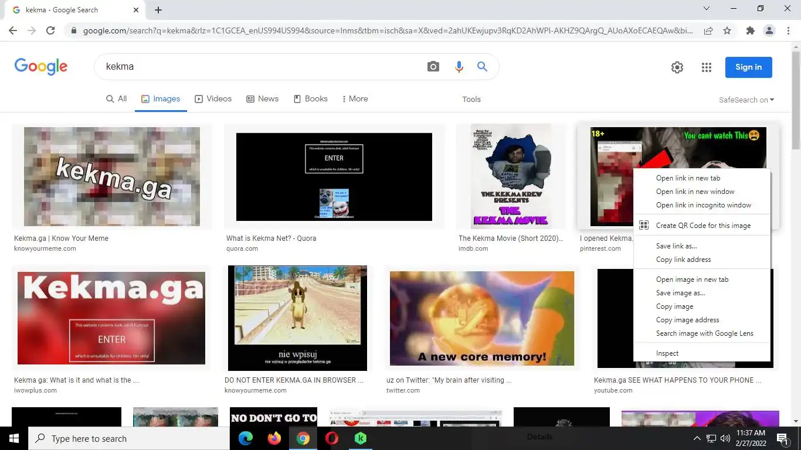801x450 pixels.
Task: Select Save image as
Action: coord(702,293)
